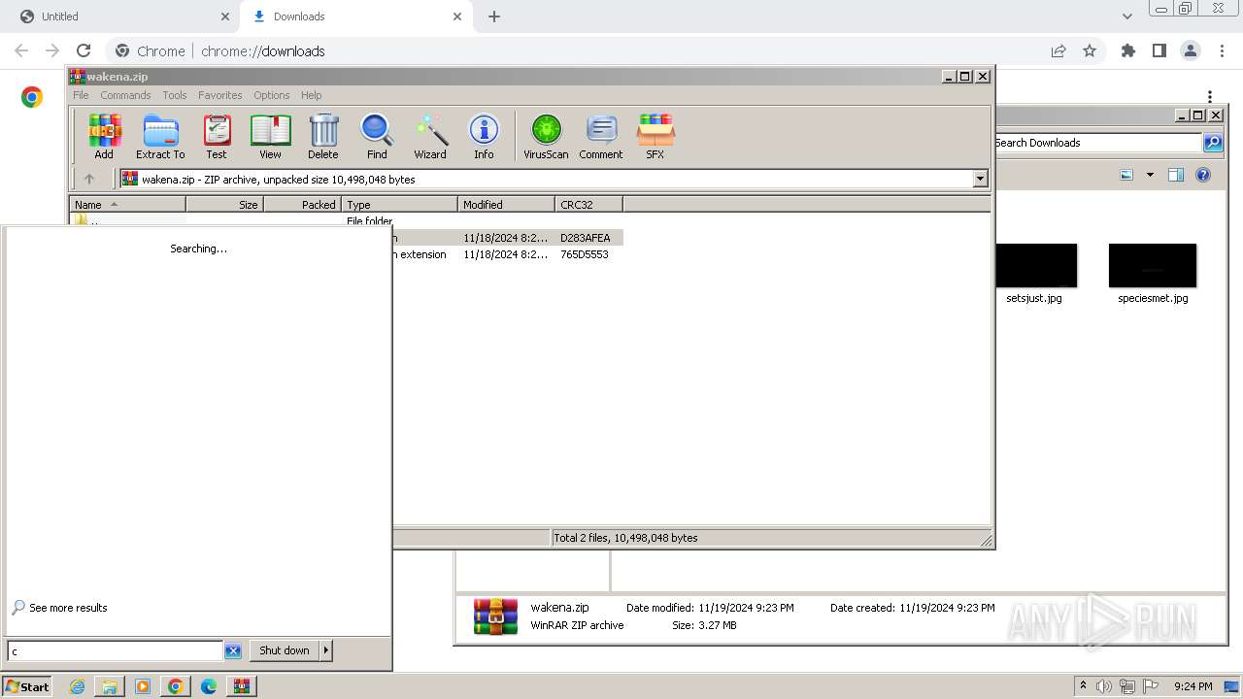This screenshot has width=1243, height=699.
Task: Open the Downloads page three-dot menu
Action: tap(1210, 96)
